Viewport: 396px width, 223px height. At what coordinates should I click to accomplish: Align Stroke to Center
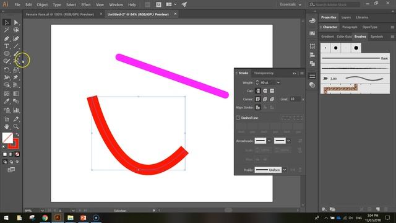[258, 107]
